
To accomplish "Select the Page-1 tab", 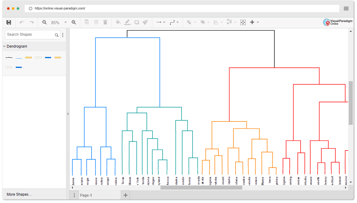I will tap(86, 194).
